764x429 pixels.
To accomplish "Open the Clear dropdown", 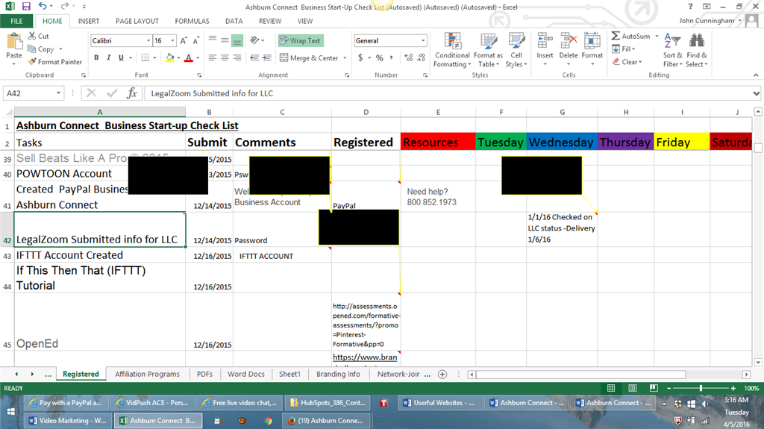I will [x=627, y=62].
